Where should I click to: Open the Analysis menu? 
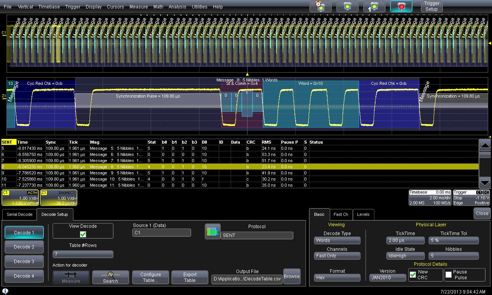click(x=177, y=7)
